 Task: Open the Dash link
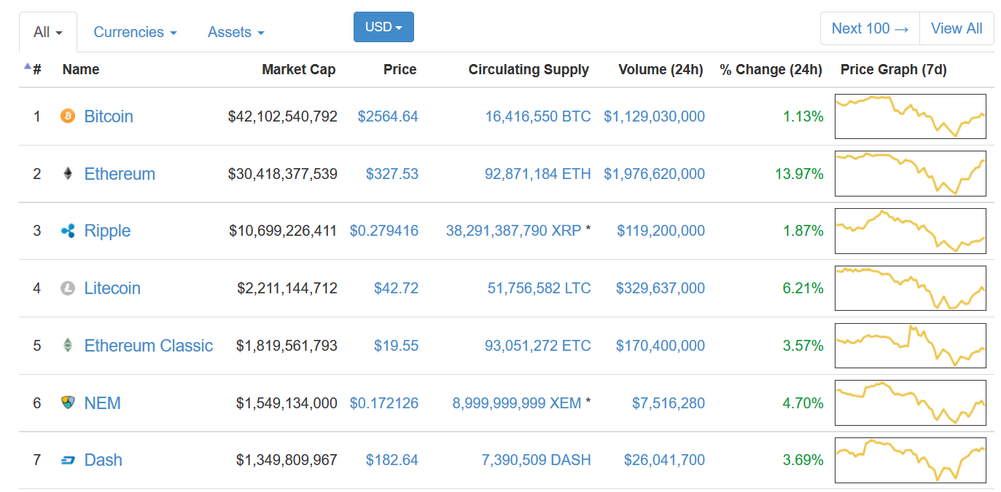click(104, 461)
